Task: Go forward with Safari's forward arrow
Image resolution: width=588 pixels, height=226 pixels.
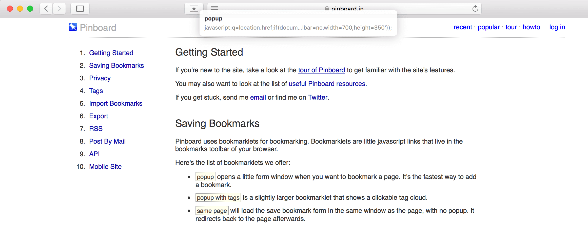Action: 59,9
